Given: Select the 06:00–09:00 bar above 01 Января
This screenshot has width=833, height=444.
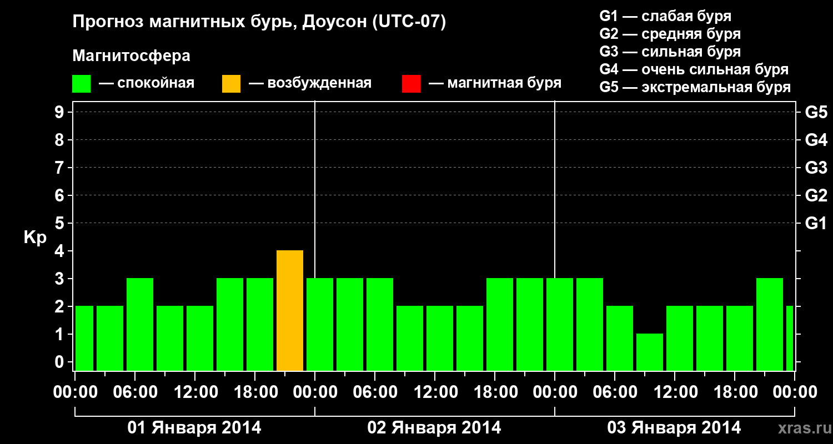Looking at the screenshot, I should 140,325.
